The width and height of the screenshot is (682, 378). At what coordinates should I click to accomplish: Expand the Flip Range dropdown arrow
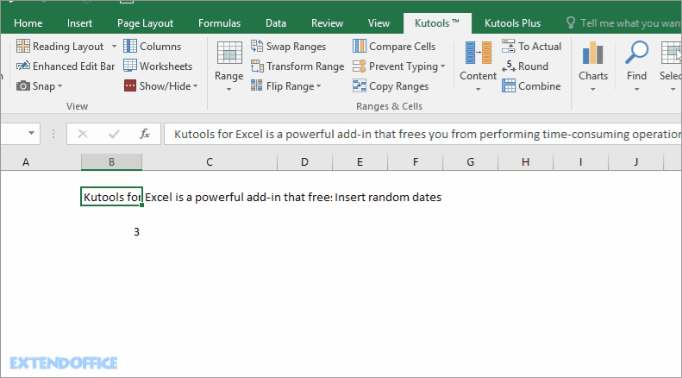[x=319, y=86]
